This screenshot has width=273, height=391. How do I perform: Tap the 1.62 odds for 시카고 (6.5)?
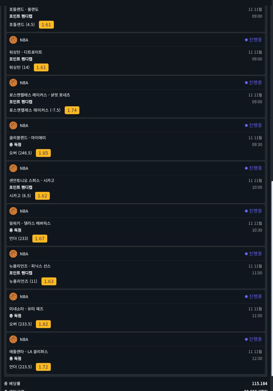point(42,196)
